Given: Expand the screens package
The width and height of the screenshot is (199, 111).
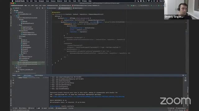Looking at the screenshot, I should coord(18,36).
